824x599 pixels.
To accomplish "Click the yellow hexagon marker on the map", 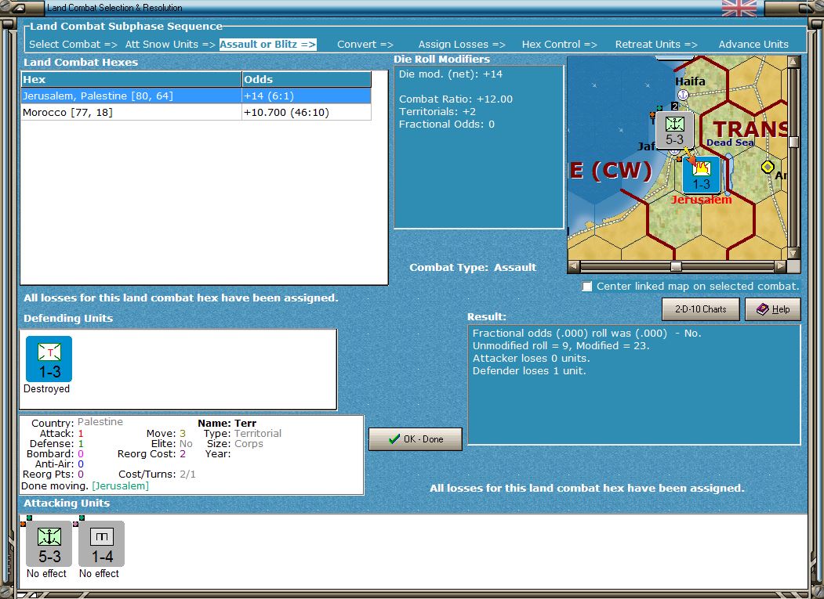I will (768, 167).
